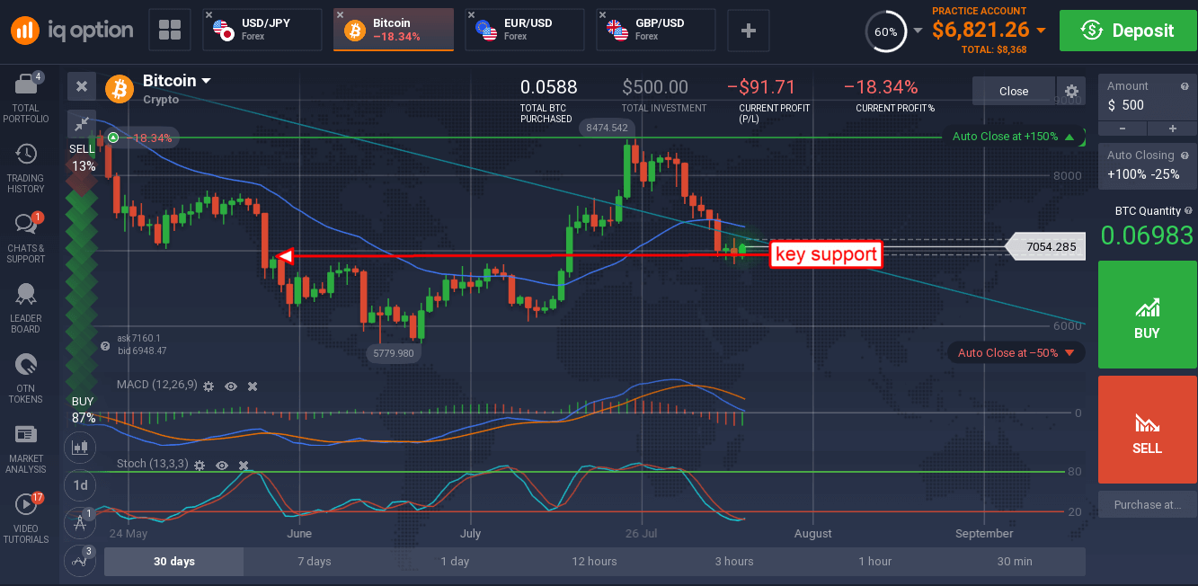Click the 7054.285 current price label
This screenshot has height=586, width=1198.
pos(1044,246)
